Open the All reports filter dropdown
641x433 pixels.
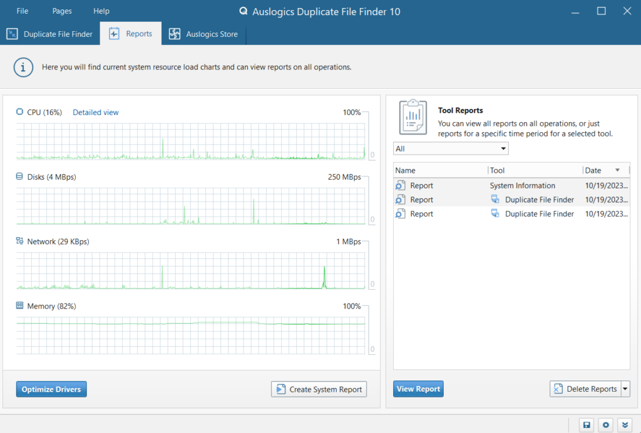[x=451, y=149]
